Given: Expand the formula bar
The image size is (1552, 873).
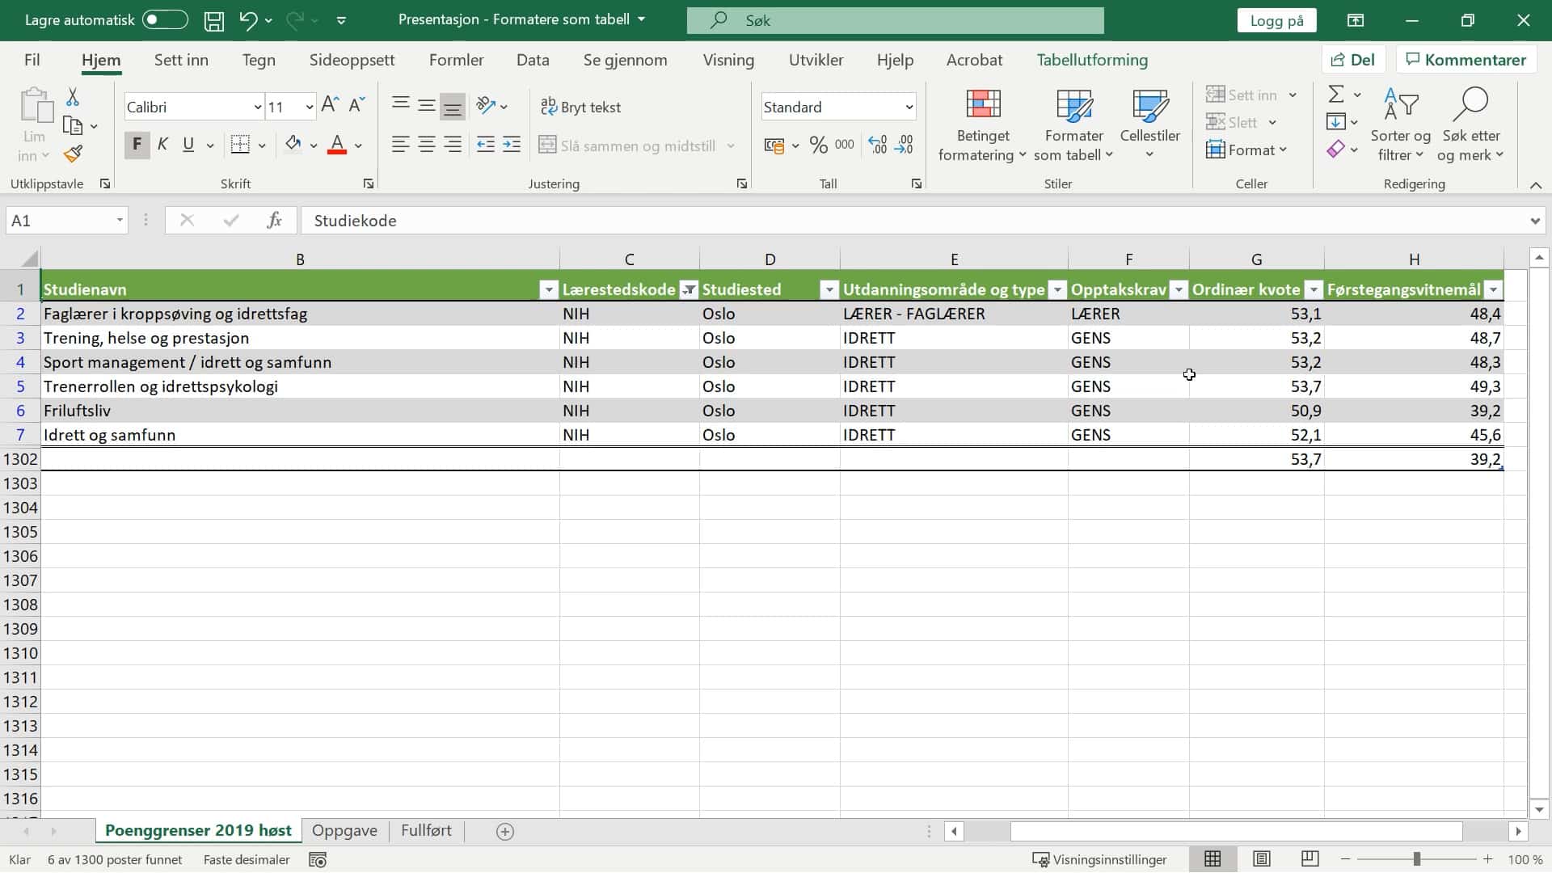Looking at the screenshot, I should pyautogui.click(x=1534, y=221).
